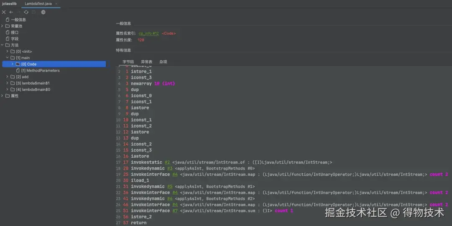Click the 'return' instruction at offset 57
This screenshot has height=226, width=452.
139,223
